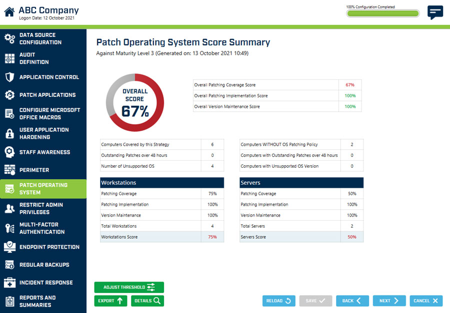
Task: Click the Configuration Completed progress bar
Action: point(382,13)
